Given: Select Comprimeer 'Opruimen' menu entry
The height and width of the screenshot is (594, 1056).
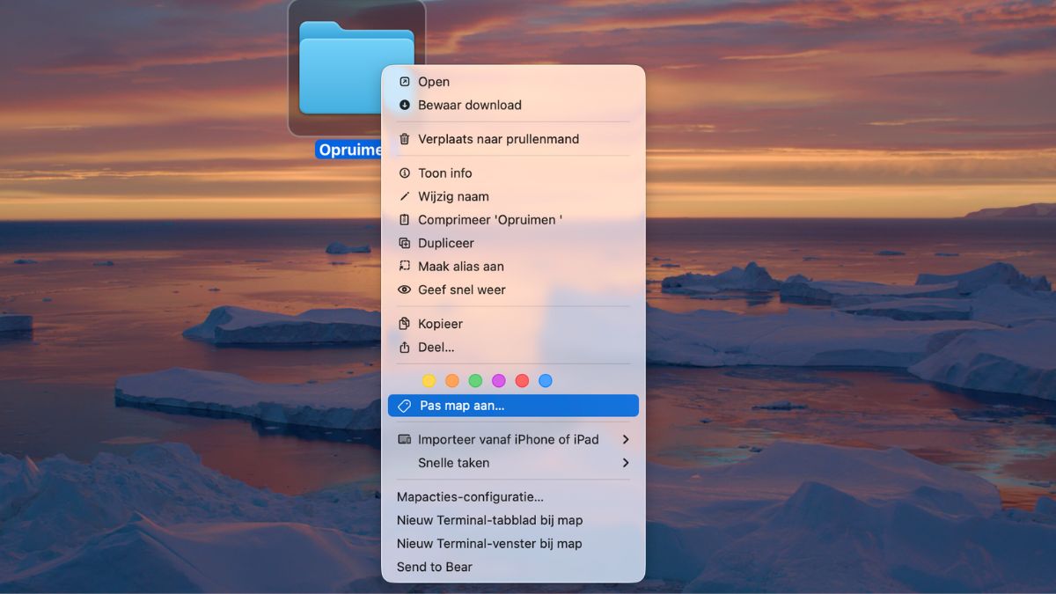Looking at the screenshot, I should [489, 220].
